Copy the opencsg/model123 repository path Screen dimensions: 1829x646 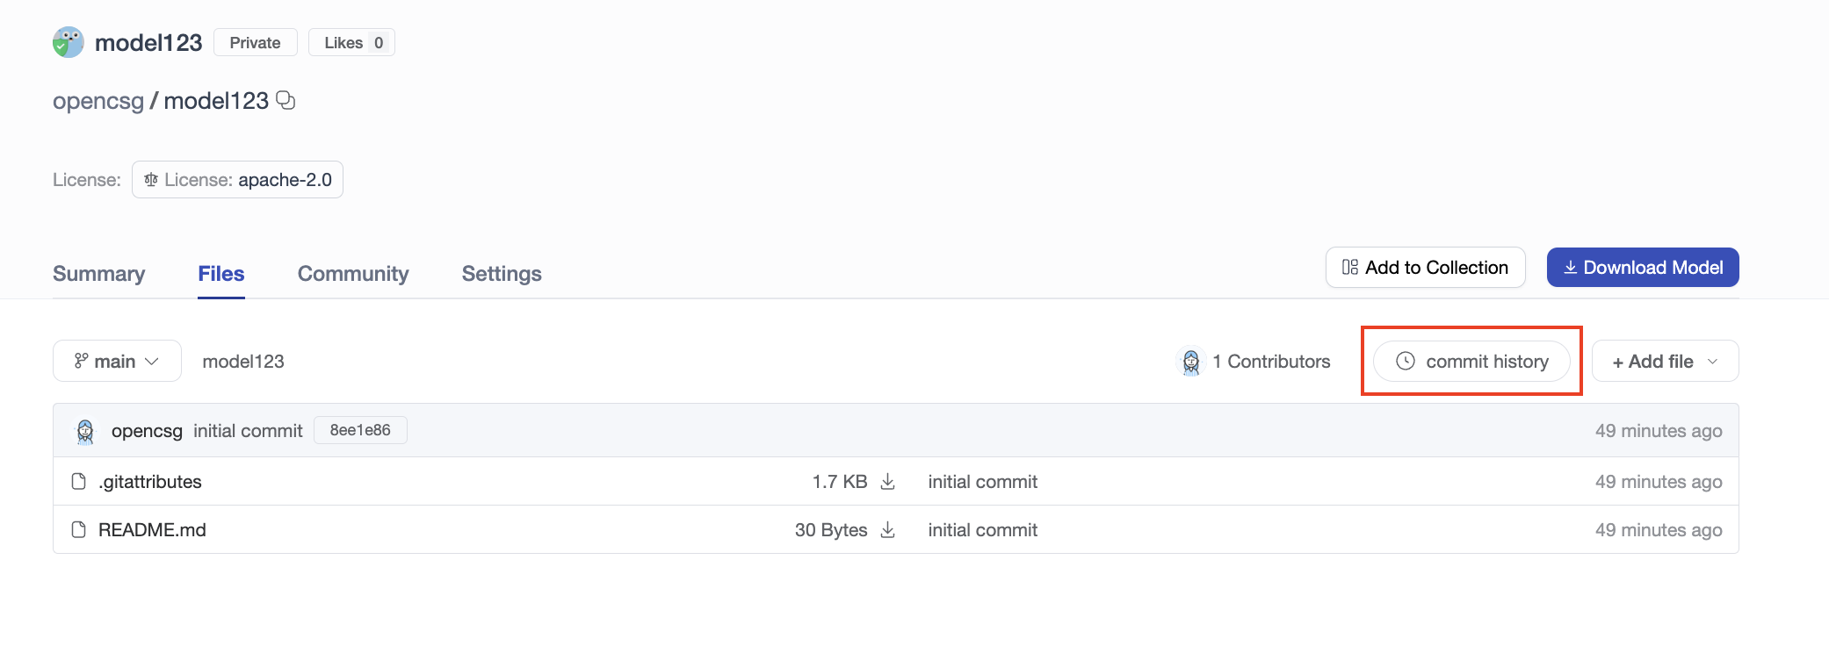tap(286, 100)
